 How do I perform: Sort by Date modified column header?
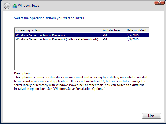(x=137, y=30)
